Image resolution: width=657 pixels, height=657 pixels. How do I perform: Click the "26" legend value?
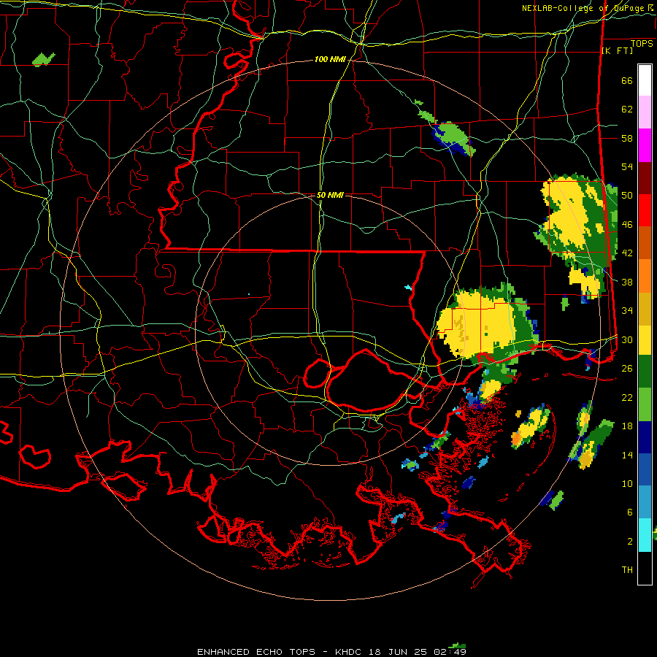pos(627,369)
